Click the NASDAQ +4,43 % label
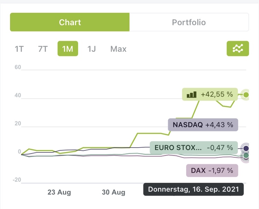 click(x=203, y=125)
